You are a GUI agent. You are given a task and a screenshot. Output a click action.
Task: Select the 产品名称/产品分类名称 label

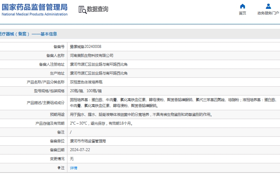[46, 82]
